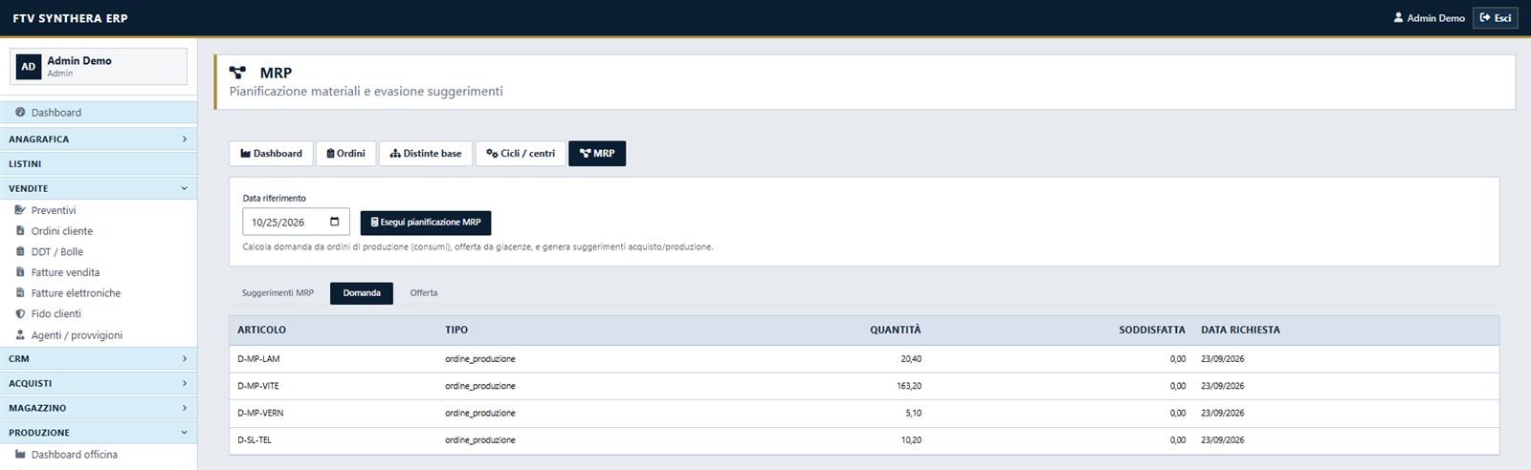Image resolution: width=1531 pixels, height=470 pixels.
Task: Show the Suggerimenti MRP sub-tab
Action: [277, 293]
